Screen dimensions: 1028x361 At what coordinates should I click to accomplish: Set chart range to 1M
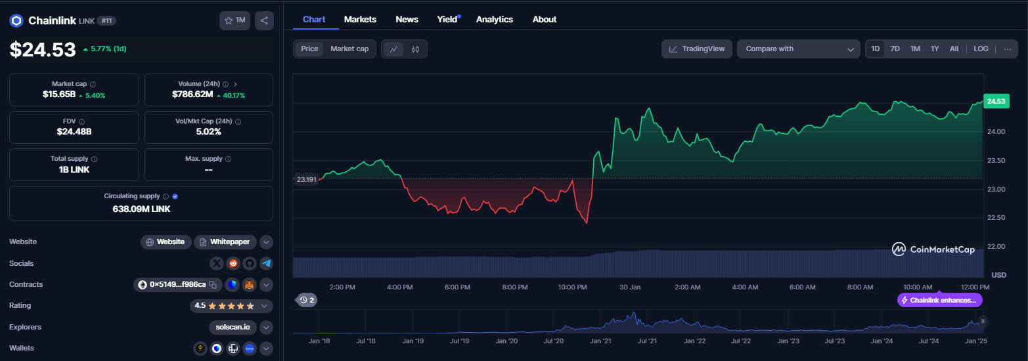[915, 49]
